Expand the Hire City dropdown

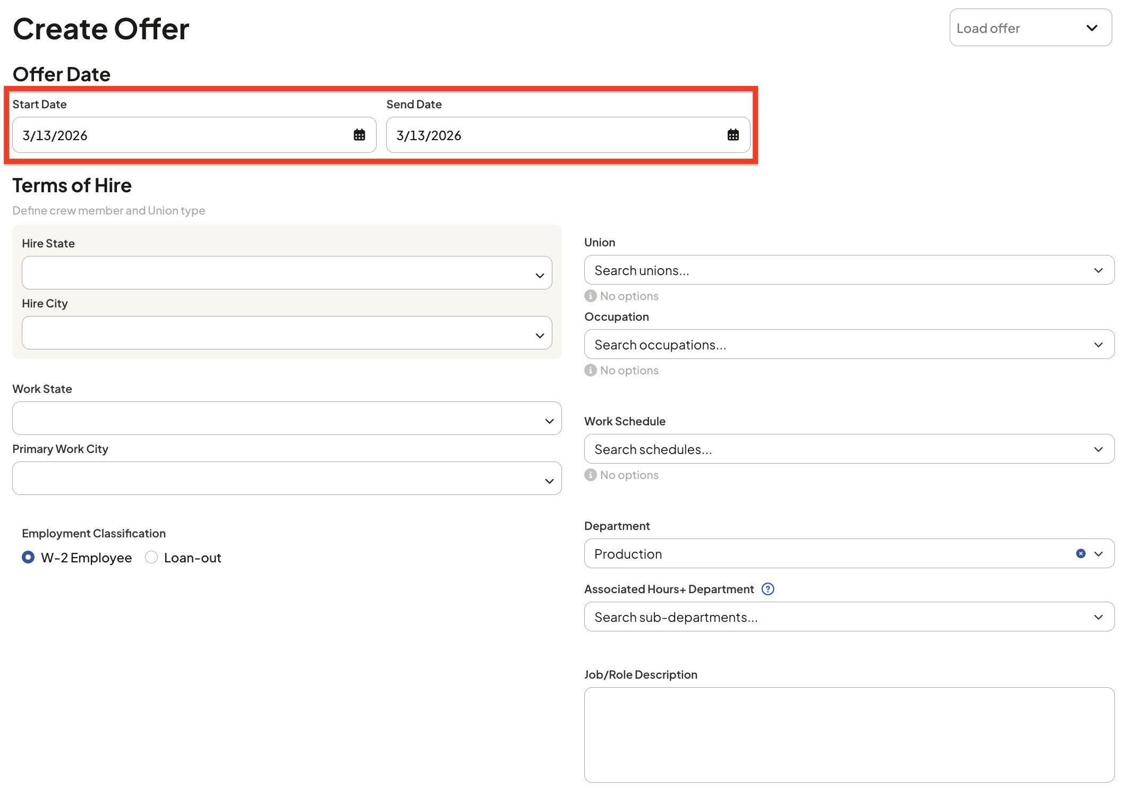[x=287, y=333]
